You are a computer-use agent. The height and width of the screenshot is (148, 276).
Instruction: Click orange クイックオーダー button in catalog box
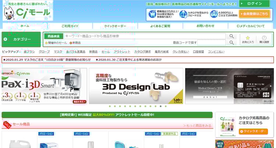coord(253,132)
